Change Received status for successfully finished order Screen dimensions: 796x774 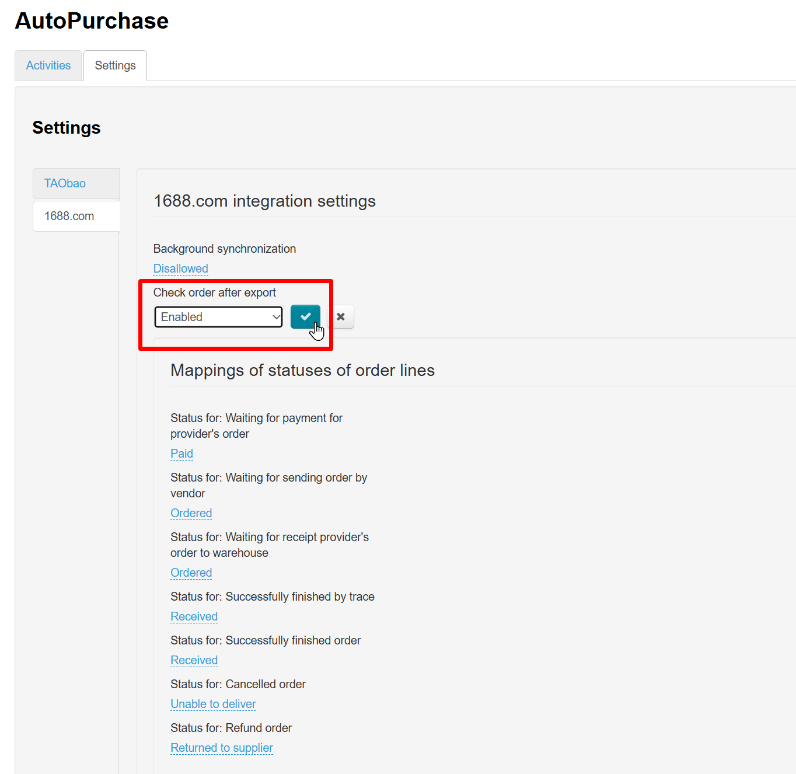(x=194, y=660)
